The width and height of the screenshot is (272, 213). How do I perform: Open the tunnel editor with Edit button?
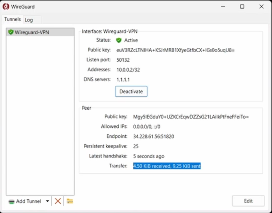248,201
